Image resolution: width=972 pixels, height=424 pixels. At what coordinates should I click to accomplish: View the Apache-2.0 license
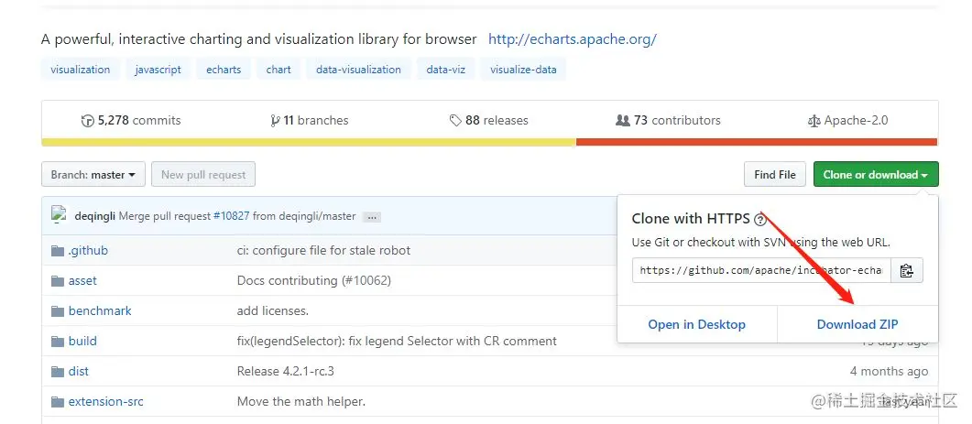point(848,120)
